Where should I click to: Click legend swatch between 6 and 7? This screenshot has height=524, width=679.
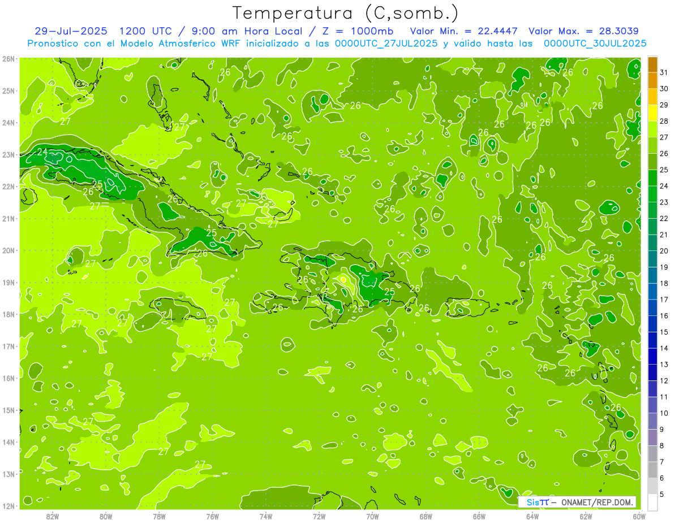tap(652, 470)
